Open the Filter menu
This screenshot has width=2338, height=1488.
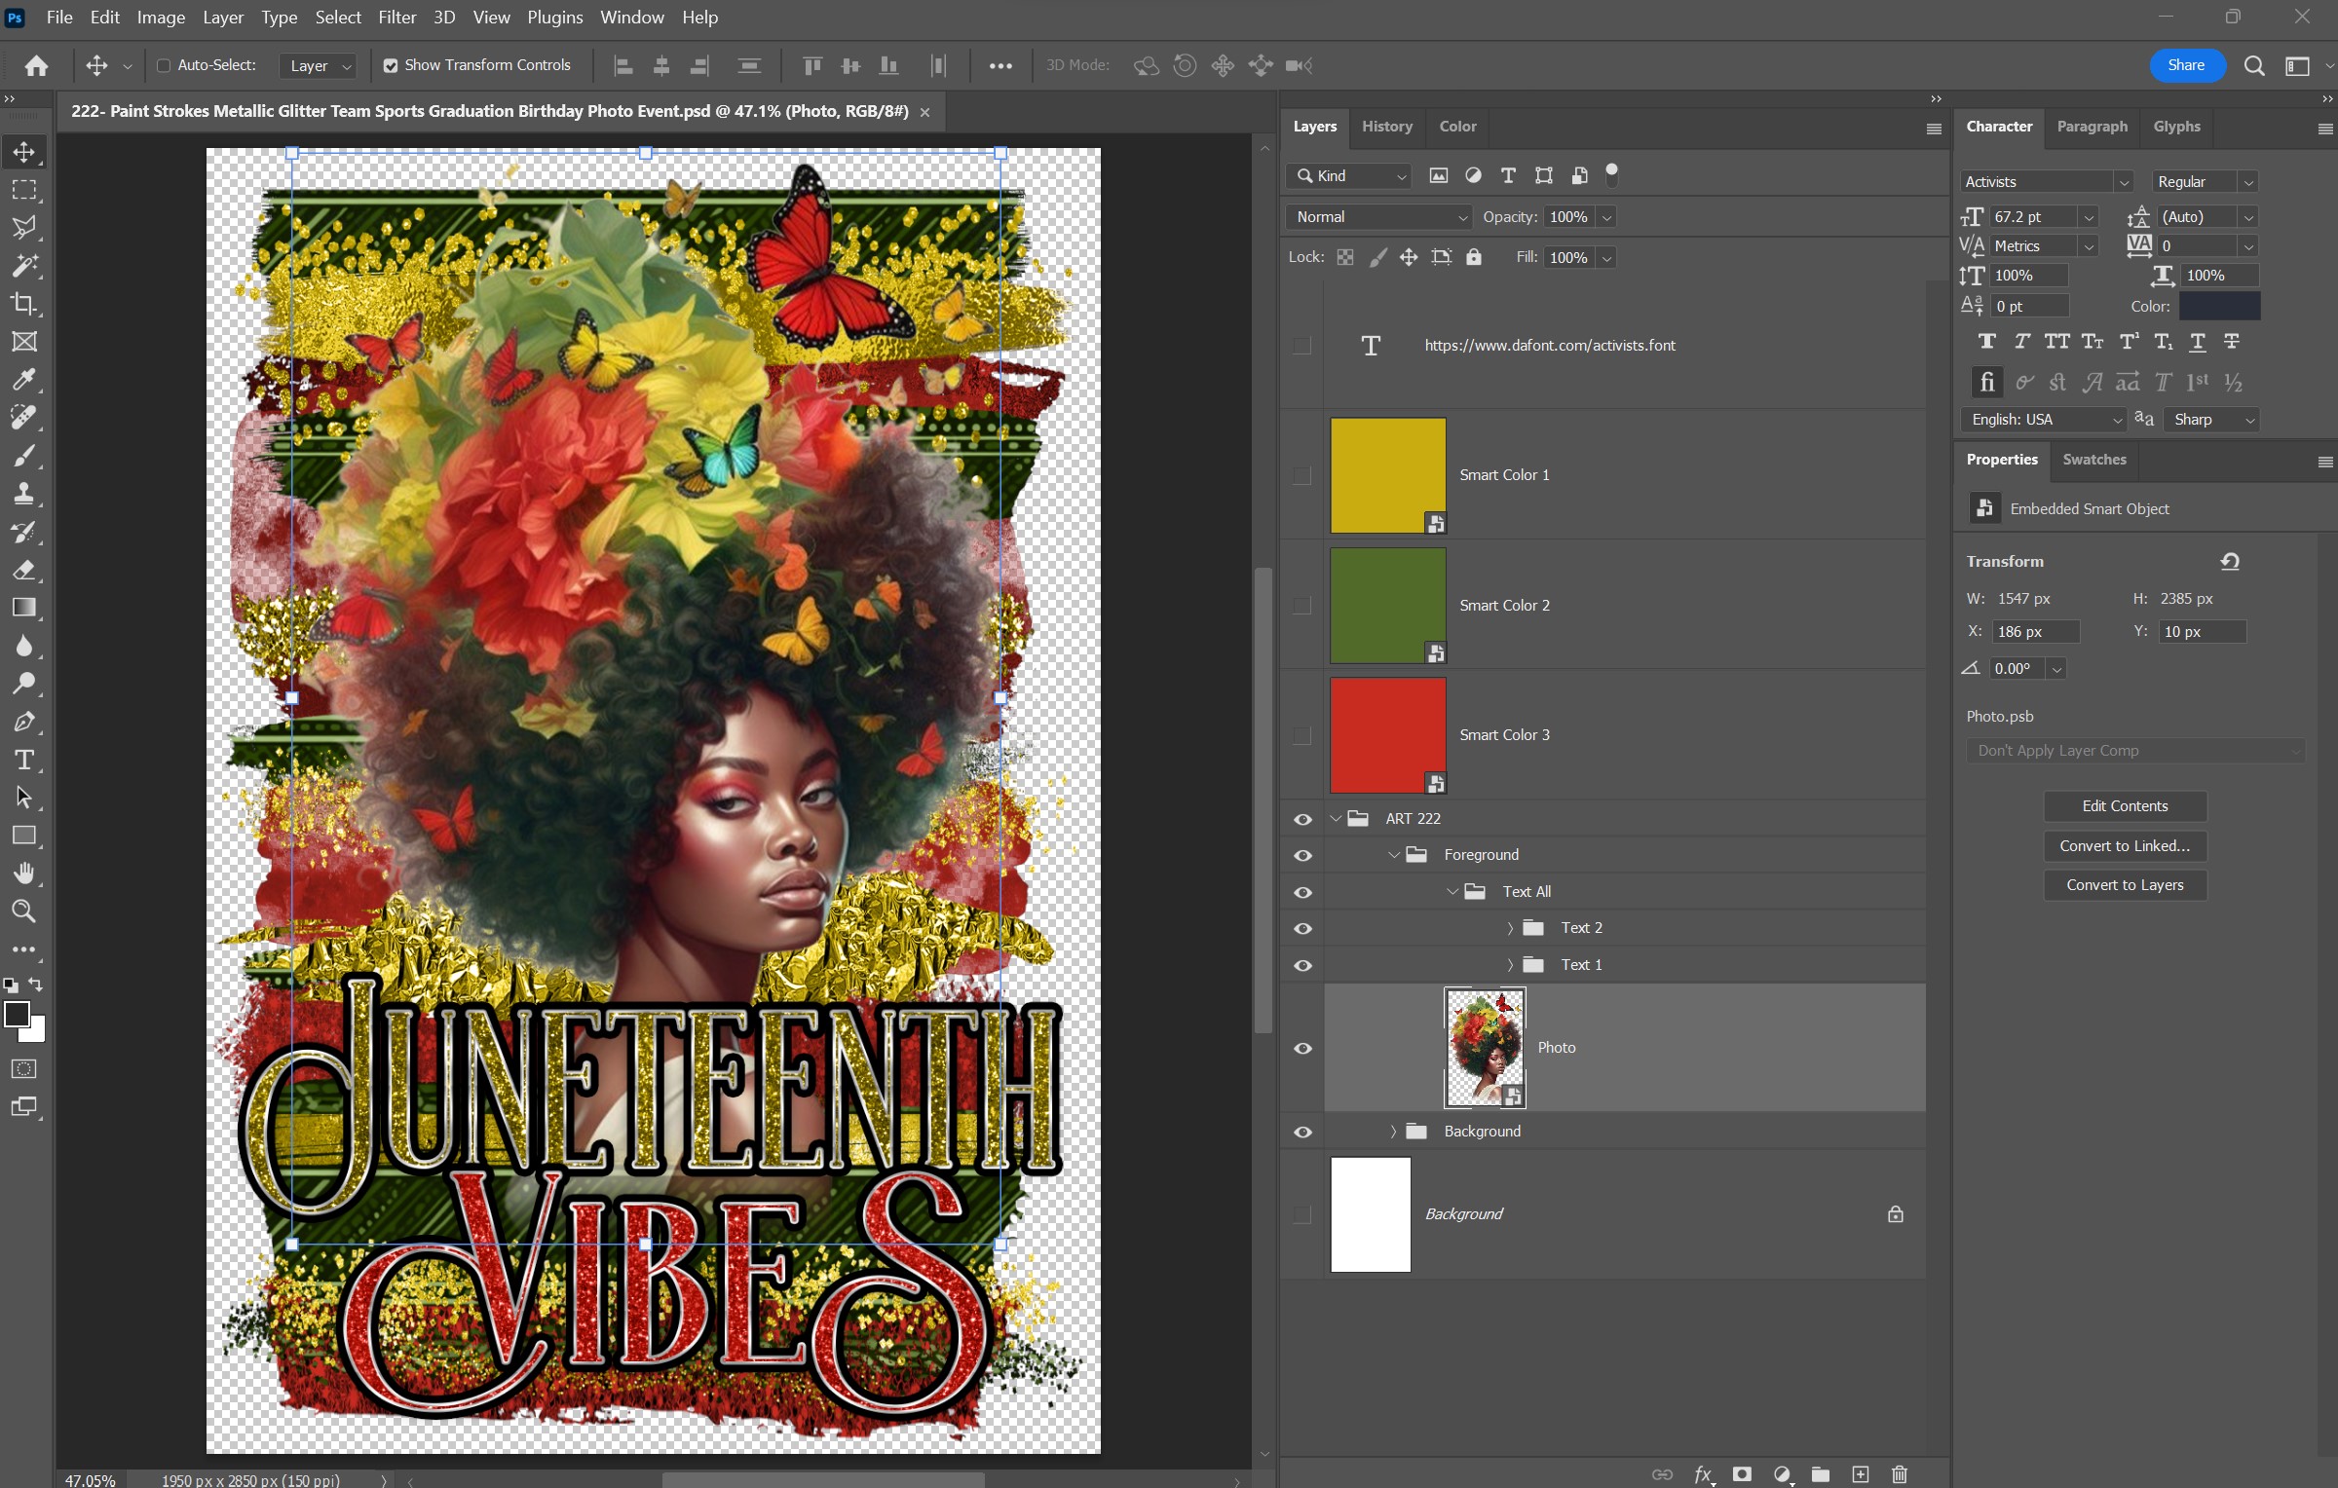pos(396,18)
